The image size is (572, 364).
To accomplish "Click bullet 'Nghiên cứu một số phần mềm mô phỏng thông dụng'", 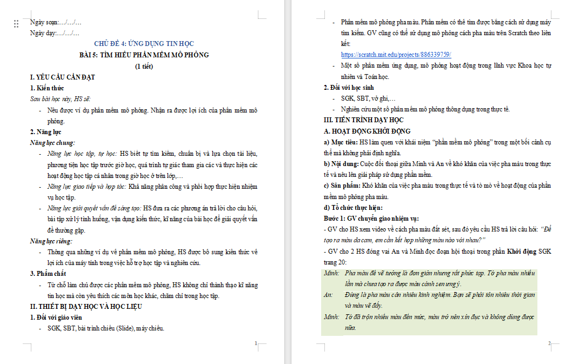I will tap(425, 109).
